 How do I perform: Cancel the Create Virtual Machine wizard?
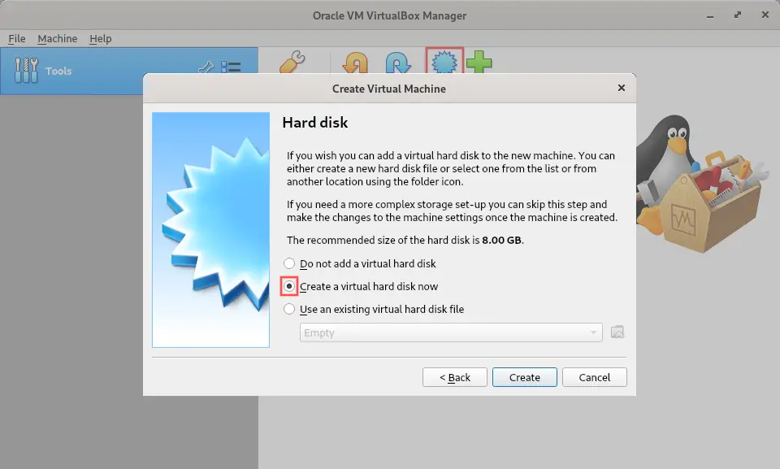(x=595, y=377)
